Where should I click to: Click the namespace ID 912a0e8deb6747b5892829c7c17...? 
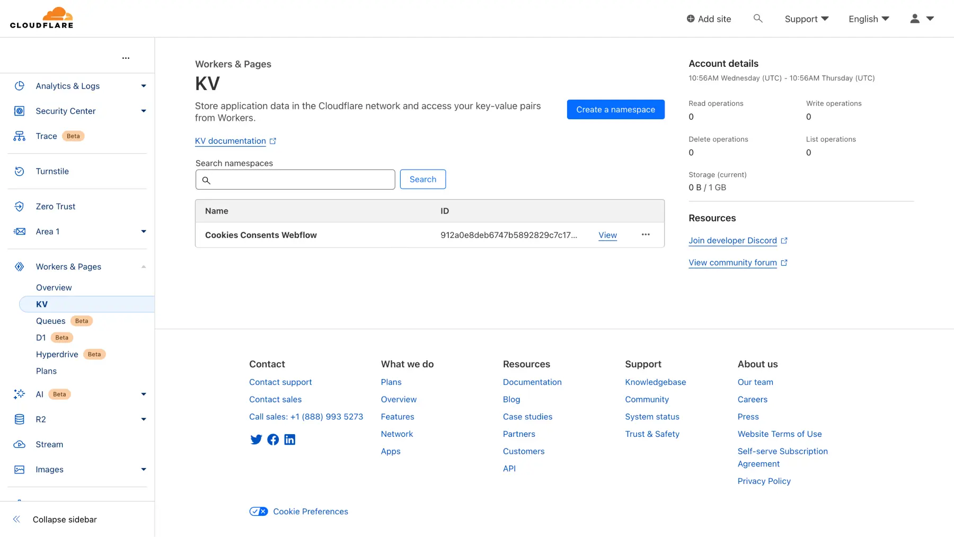pyautogui.click(x=509, y=235)
